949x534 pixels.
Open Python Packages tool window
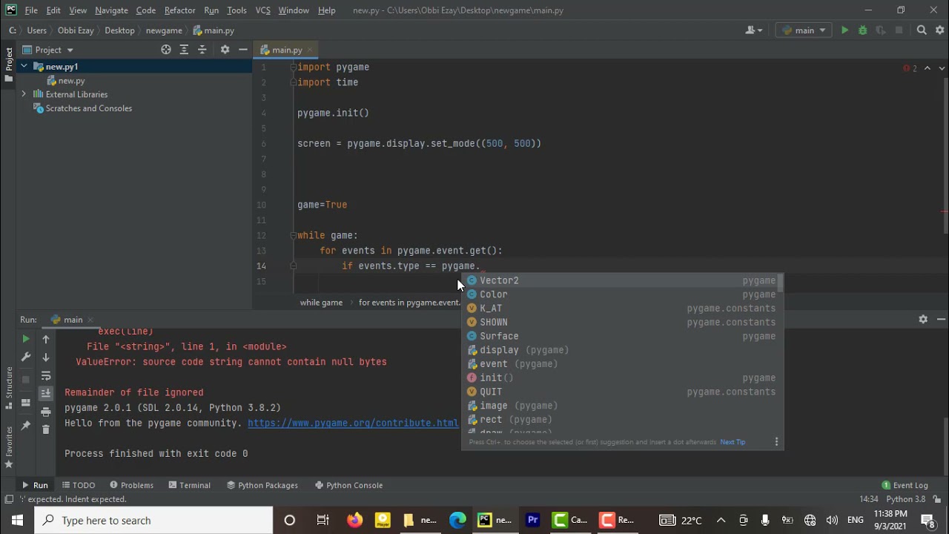262,485
